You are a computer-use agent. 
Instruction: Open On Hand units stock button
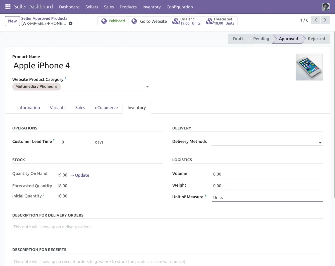187,21
